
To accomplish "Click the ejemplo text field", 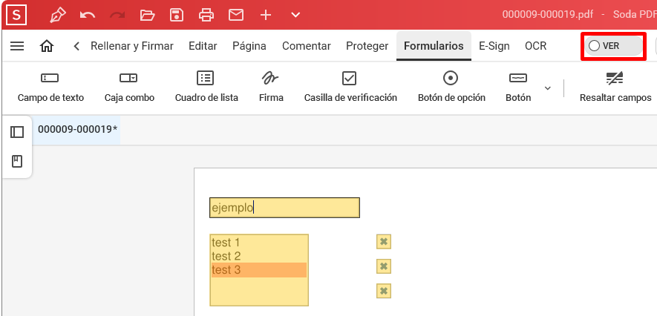I will point(284,208).
